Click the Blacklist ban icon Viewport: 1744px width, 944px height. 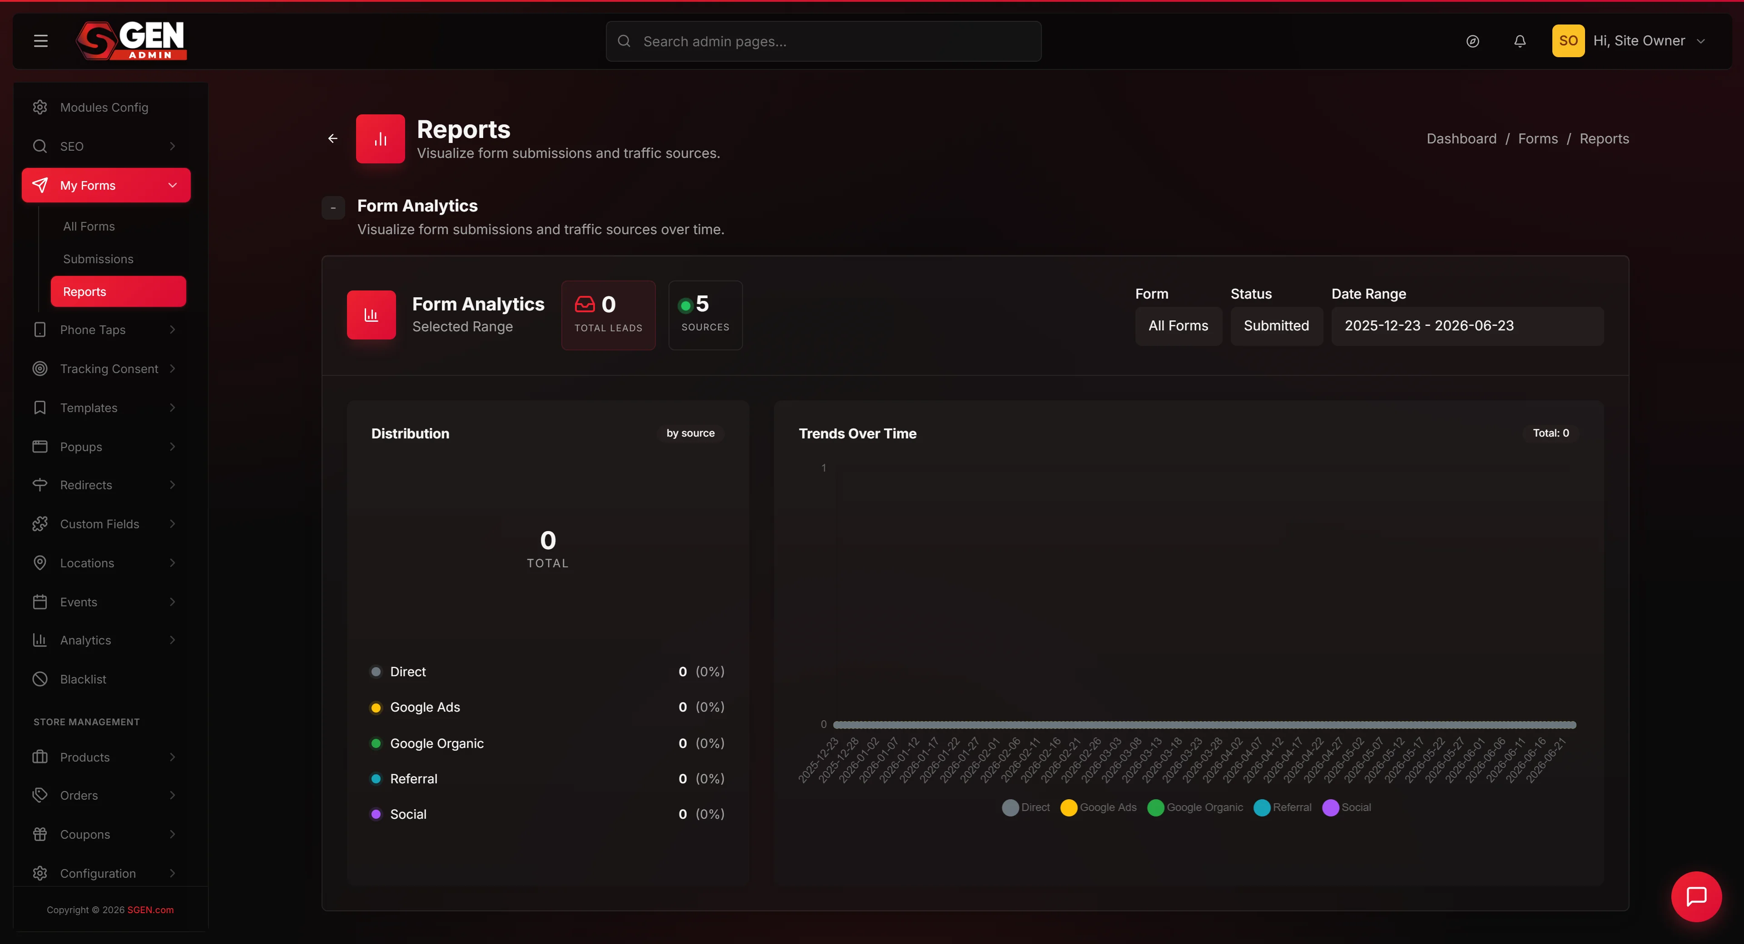[x=40, y=679]
